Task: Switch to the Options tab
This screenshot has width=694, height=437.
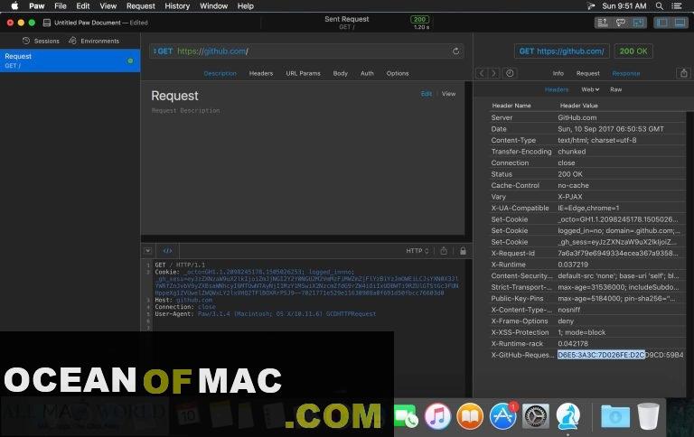Action: [x=398, y=73]
